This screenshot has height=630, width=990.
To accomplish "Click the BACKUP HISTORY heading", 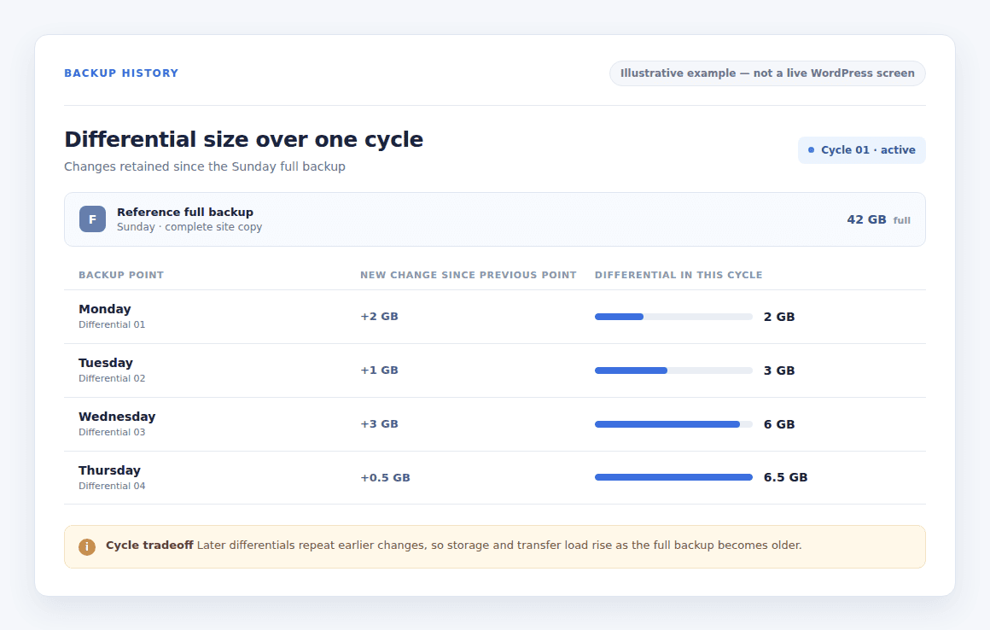I will click(121, 73).
